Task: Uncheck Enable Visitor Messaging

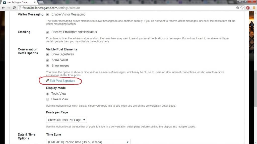Action: 47,15
